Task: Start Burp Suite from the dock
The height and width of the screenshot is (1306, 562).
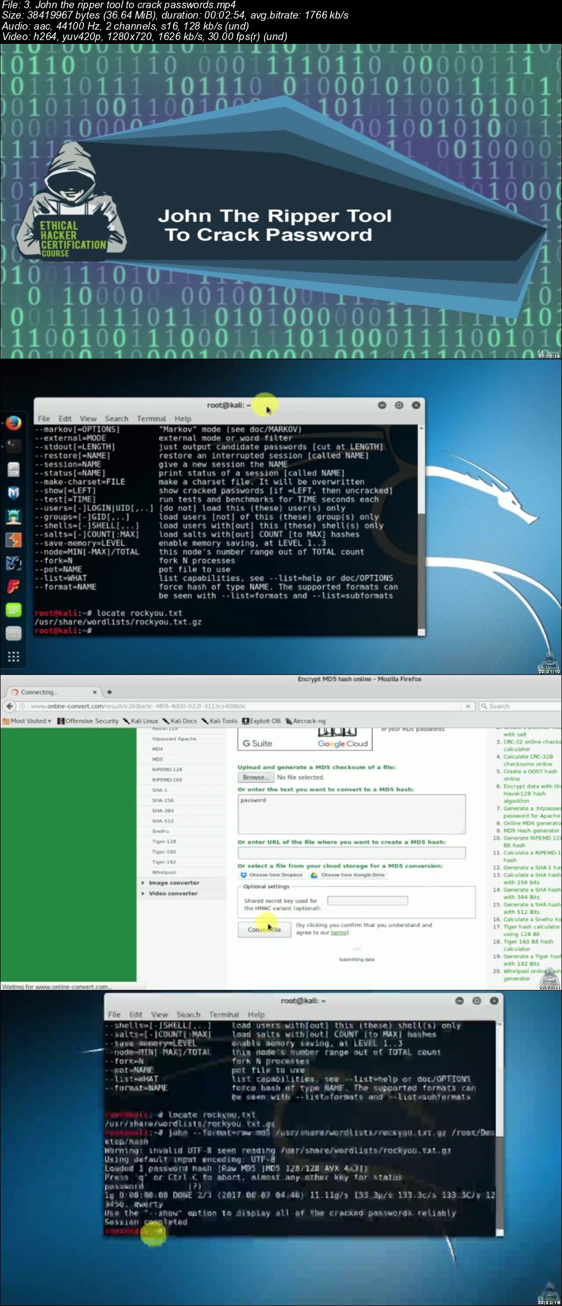Action: click(13, 540)
